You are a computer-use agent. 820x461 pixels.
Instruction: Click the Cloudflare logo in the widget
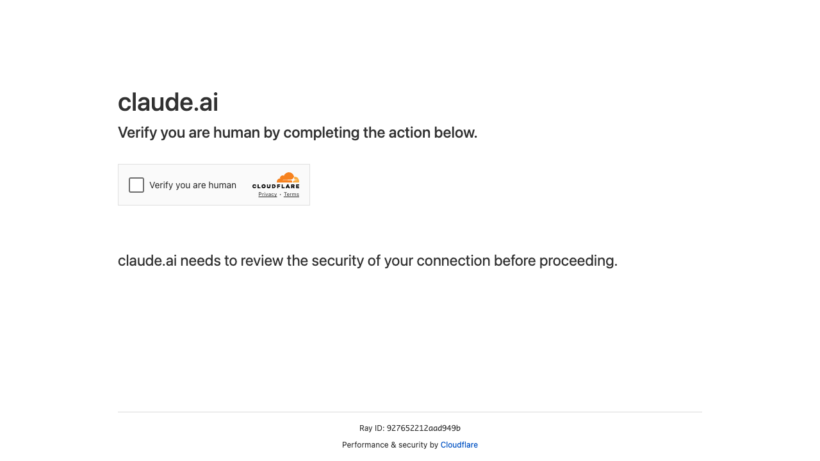276,184
